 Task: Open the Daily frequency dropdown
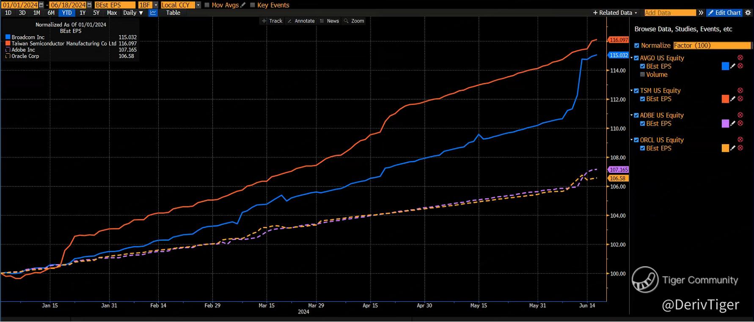pyautogui.click(x=133, y=13)
